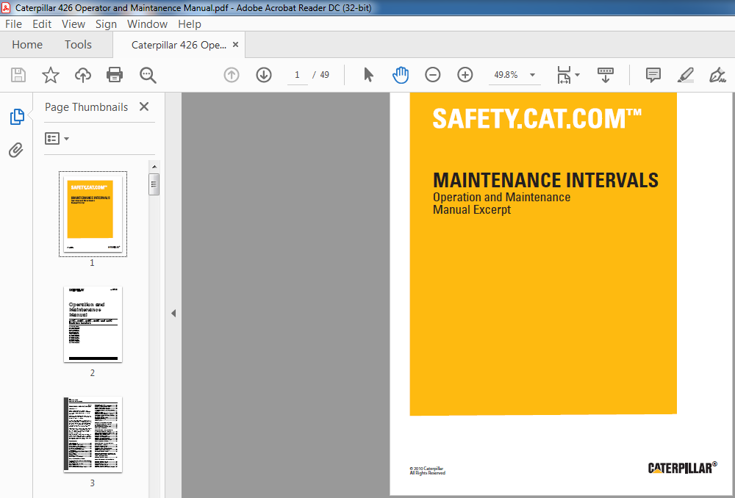The width and height of the screenshot is (735, 498).
Task: Expand the zoom level dropdown arrow
Action: (x=532, y=75)
